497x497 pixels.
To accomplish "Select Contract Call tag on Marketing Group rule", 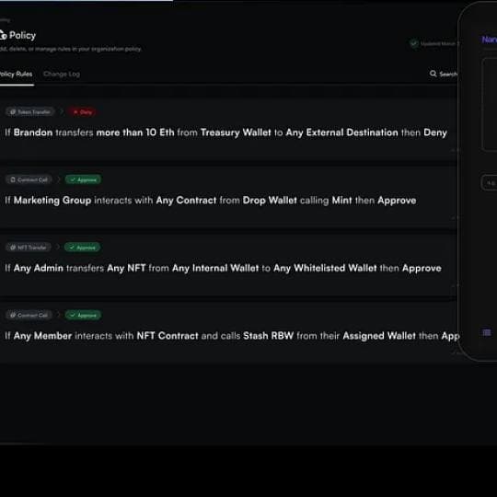I will click(x=29, y=179).
